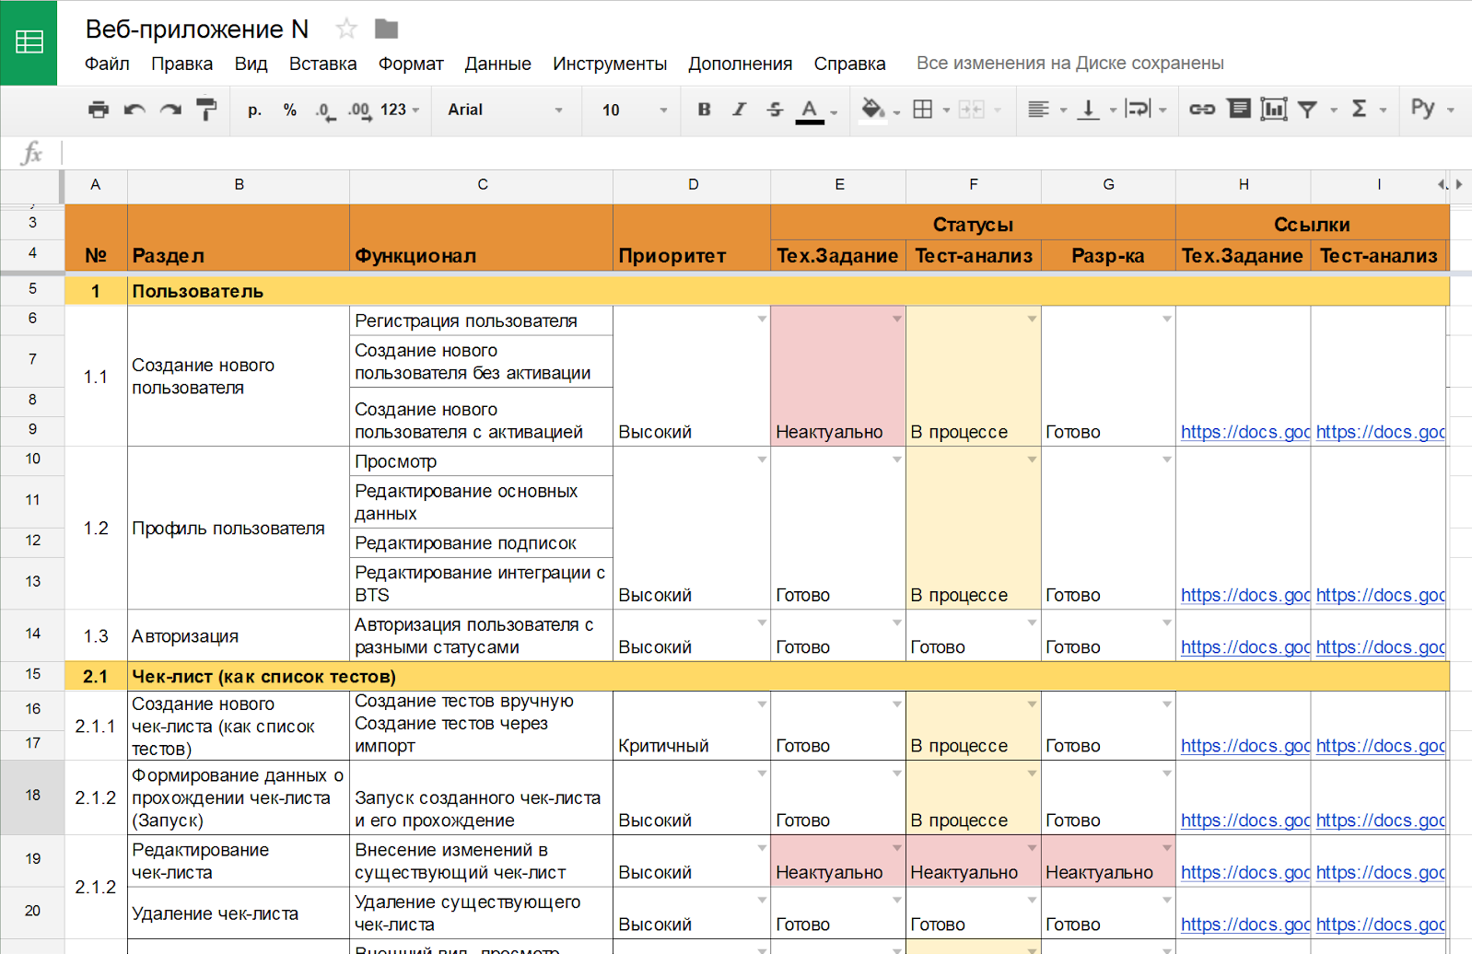Open the move-to-folder icon
This screenshot has height=954, width=1472.
pyautogui.click(x=387, y=29)
